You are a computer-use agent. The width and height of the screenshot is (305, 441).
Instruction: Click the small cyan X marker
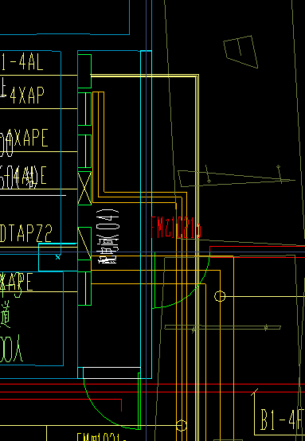pyautogui.click(x=57, y=257)
